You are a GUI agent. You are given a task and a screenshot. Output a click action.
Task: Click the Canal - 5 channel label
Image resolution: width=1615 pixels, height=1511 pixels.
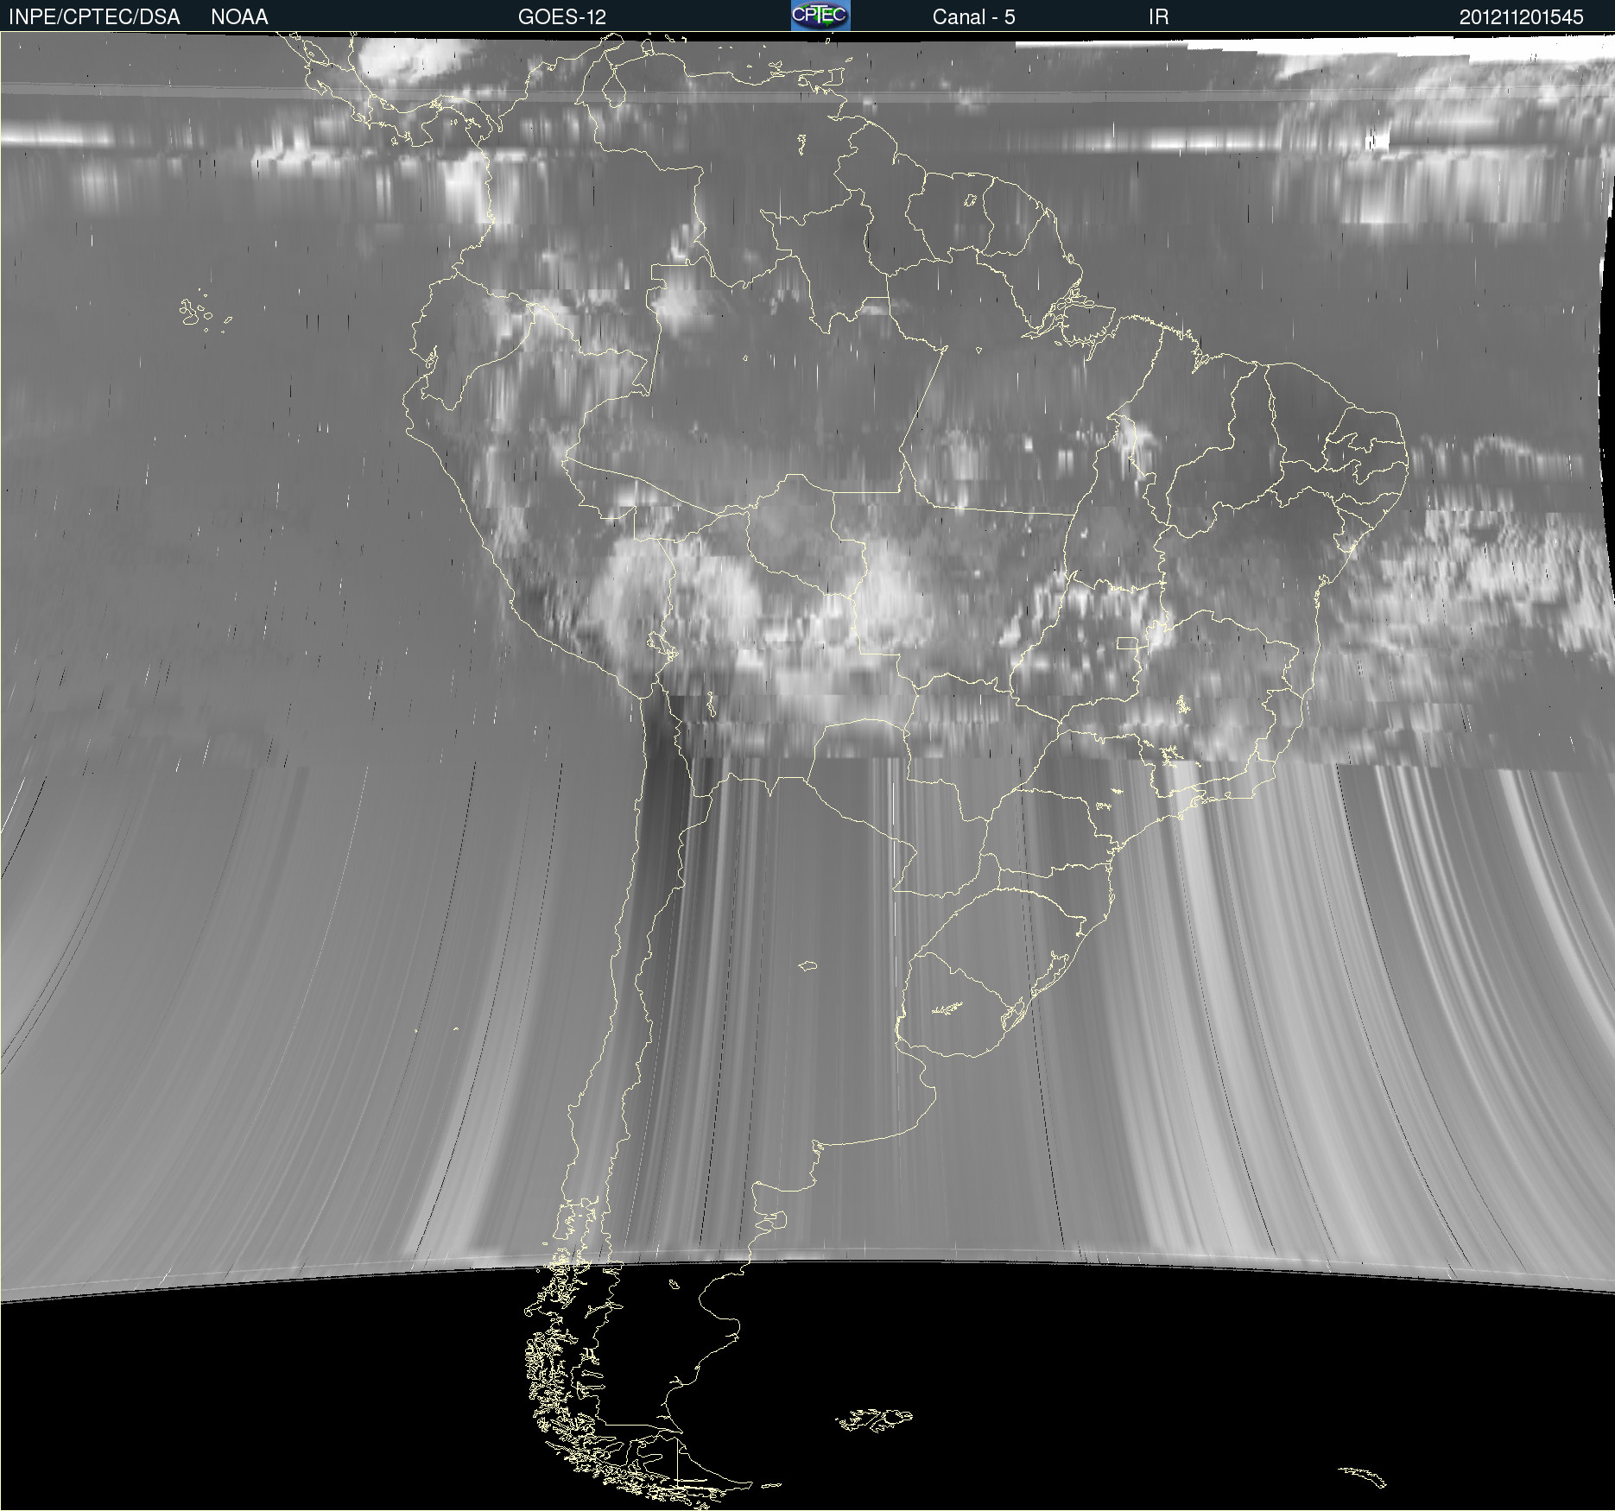tap(973, 17)
